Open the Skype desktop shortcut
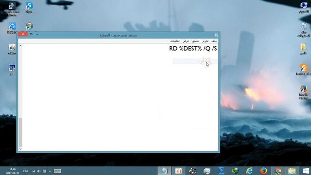This screenshot has height=175, width=311. 29,8
